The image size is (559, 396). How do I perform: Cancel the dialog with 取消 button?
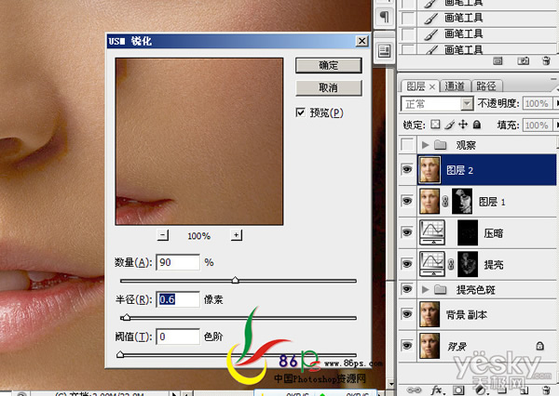328,87
